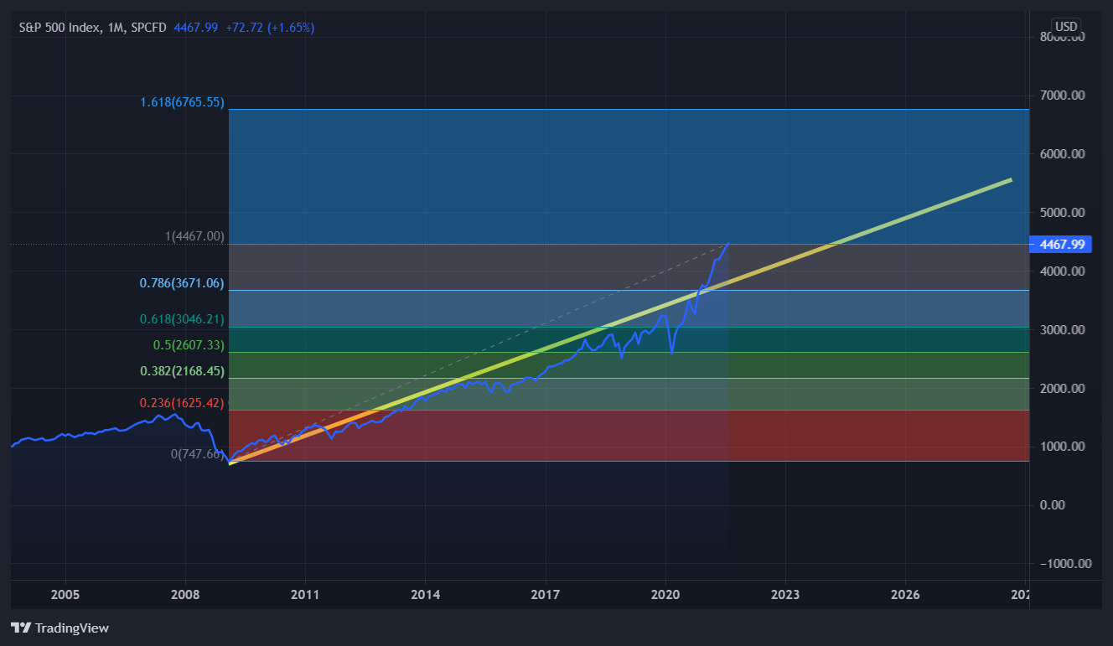Select the S&P 500 Index symbol title
1113x646 pixels.
click(60, 28)
